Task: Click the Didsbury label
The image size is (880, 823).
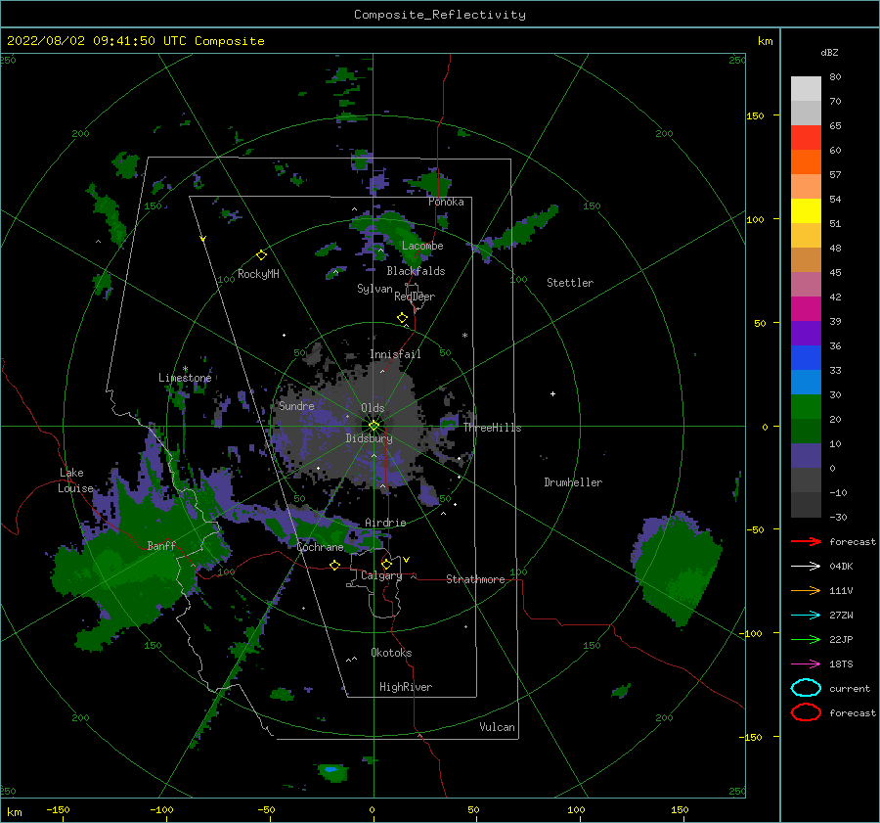Action: click(x=370, y=438)
